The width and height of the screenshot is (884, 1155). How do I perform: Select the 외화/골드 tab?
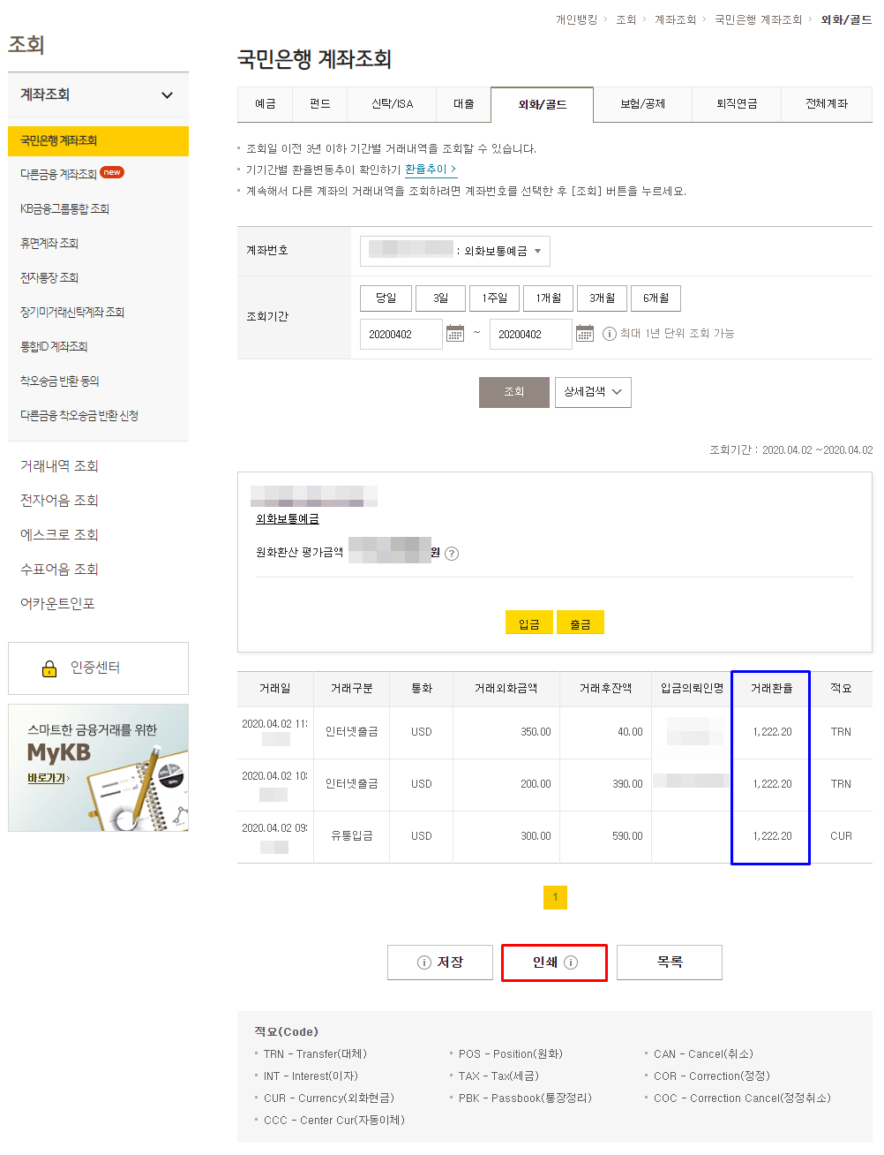coord(543,104)
